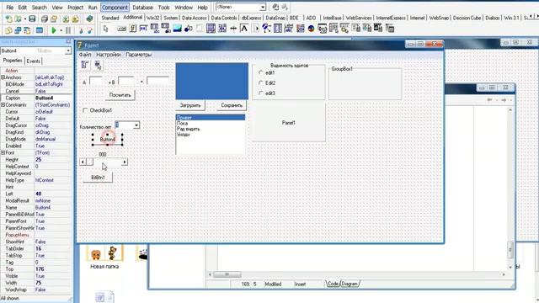Click the Save icon in main toolbar
This screenshot has height=303, width=539.
[32, 19]
